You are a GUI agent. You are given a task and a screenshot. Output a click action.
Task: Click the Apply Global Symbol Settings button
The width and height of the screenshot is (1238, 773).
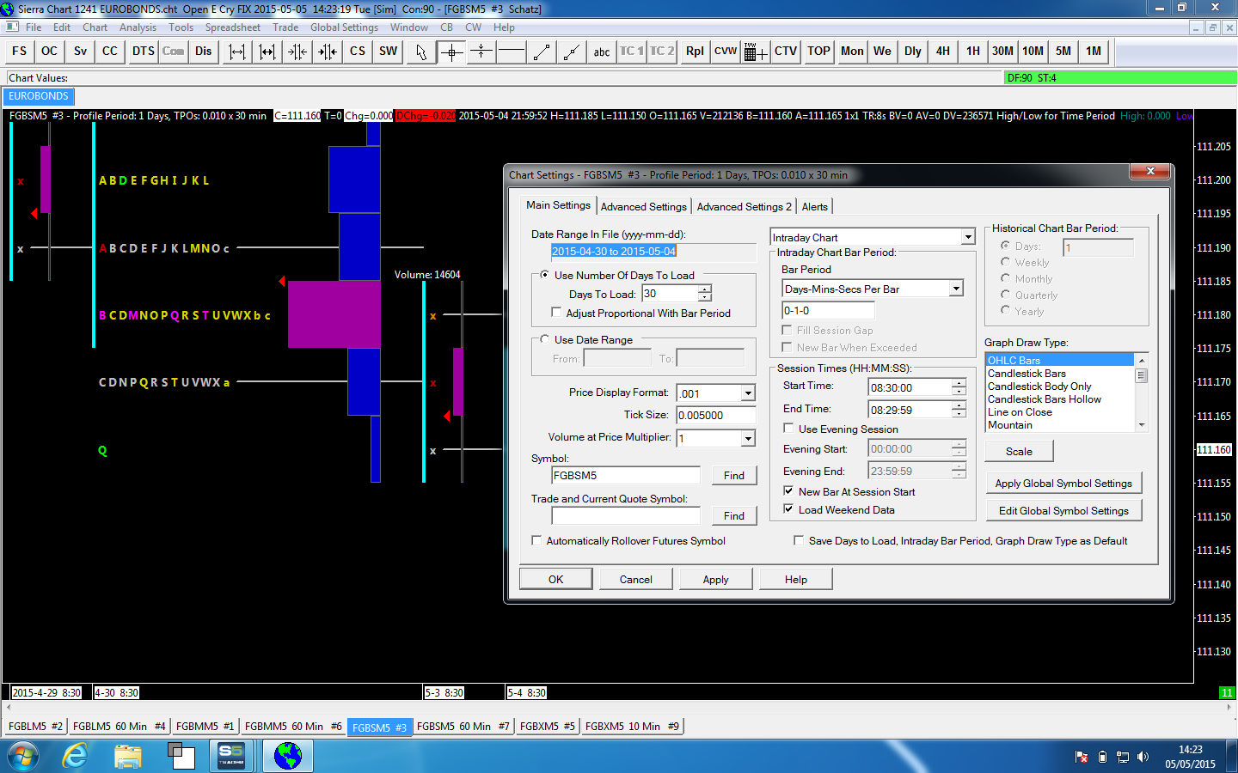pos(1063,484)
